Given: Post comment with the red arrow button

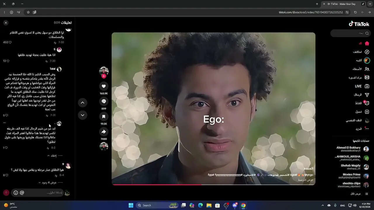Looking at the screenshot, I should (6, 193).
